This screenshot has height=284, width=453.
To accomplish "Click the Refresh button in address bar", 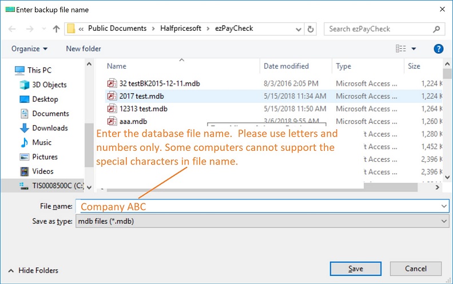I will pyautogui.click(x=311, y=29).
